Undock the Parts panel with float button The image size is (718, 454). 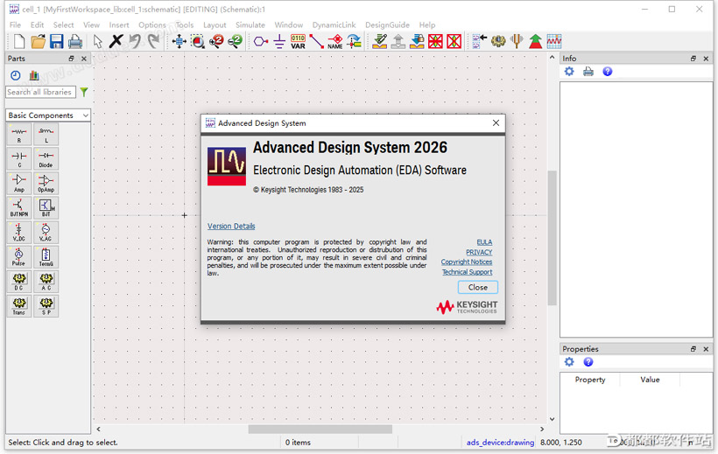(x=72, y=59)
